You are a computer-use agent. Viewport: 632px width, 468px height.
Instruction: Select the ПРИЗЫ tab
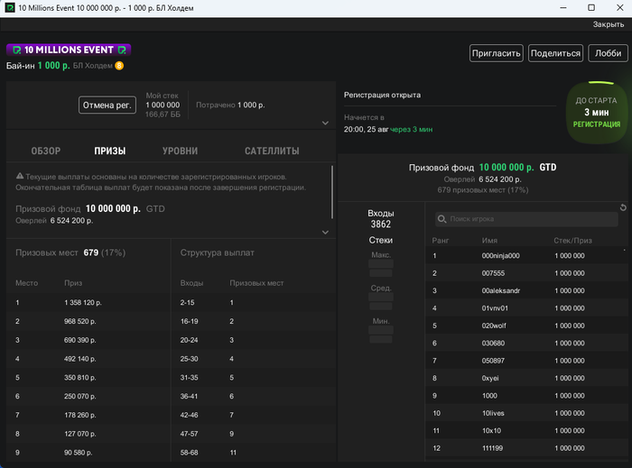coord(110,151)
